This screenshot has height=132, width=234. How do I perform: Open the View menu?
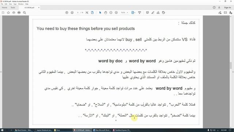pos(10,4)
